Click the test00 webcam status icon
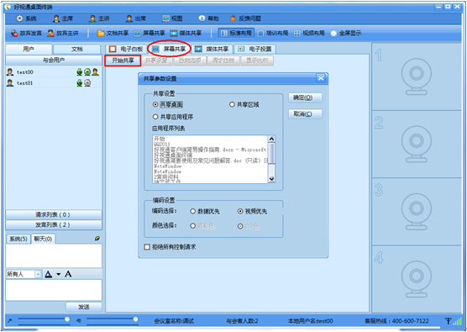This screenshot has height=332, width=467. 87,71
